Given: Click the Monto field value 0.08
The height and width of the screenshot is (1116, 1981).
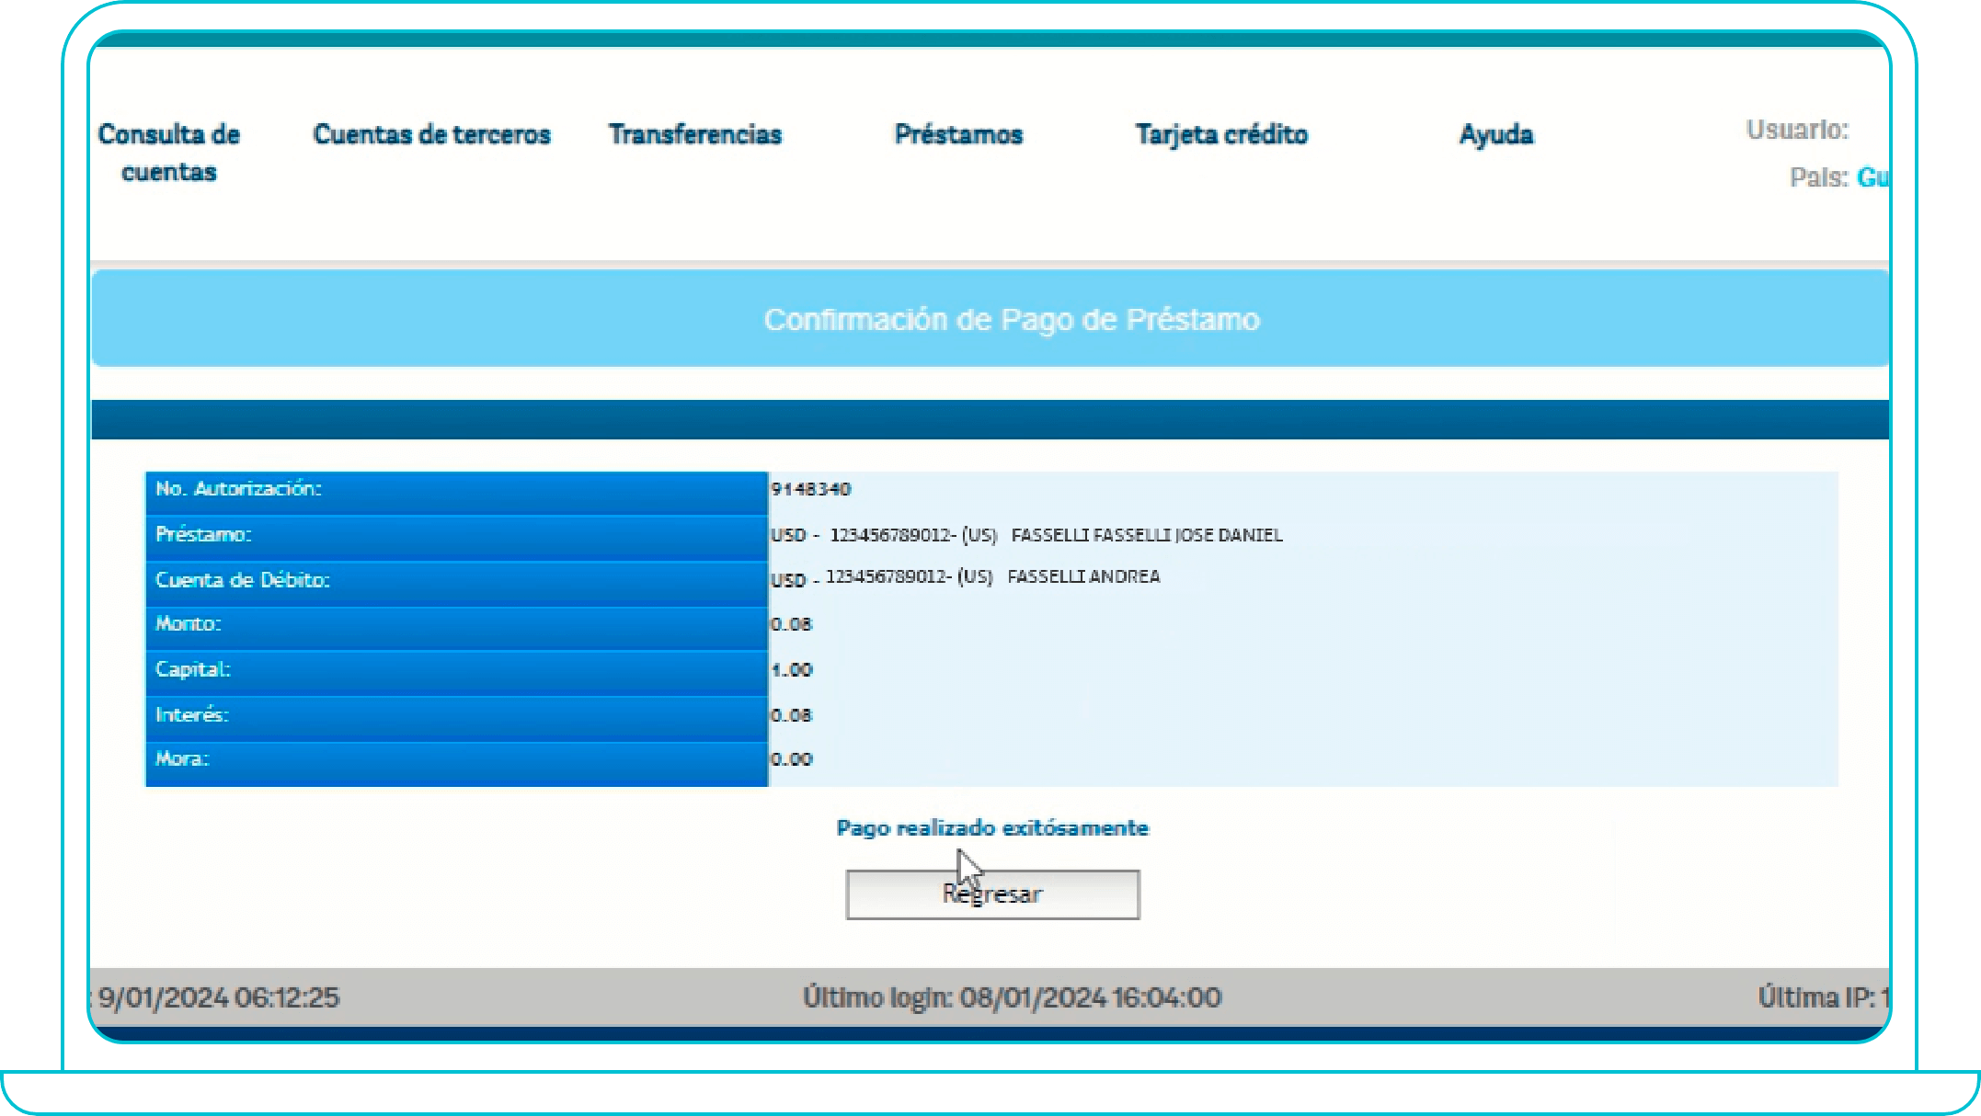Looking at the screenshot, I should (791, 624).
